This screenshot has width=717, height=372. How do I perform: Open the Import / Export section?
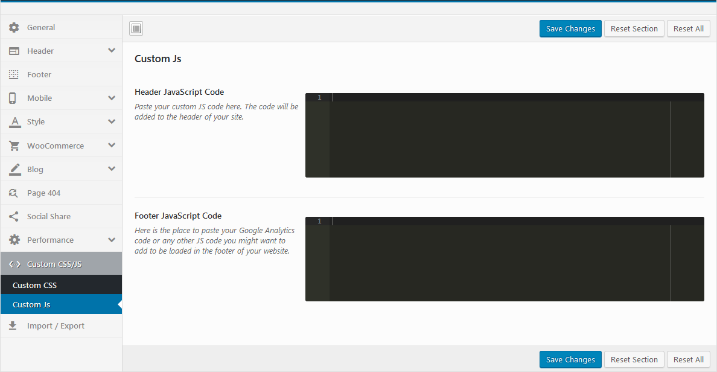(62, 325)
